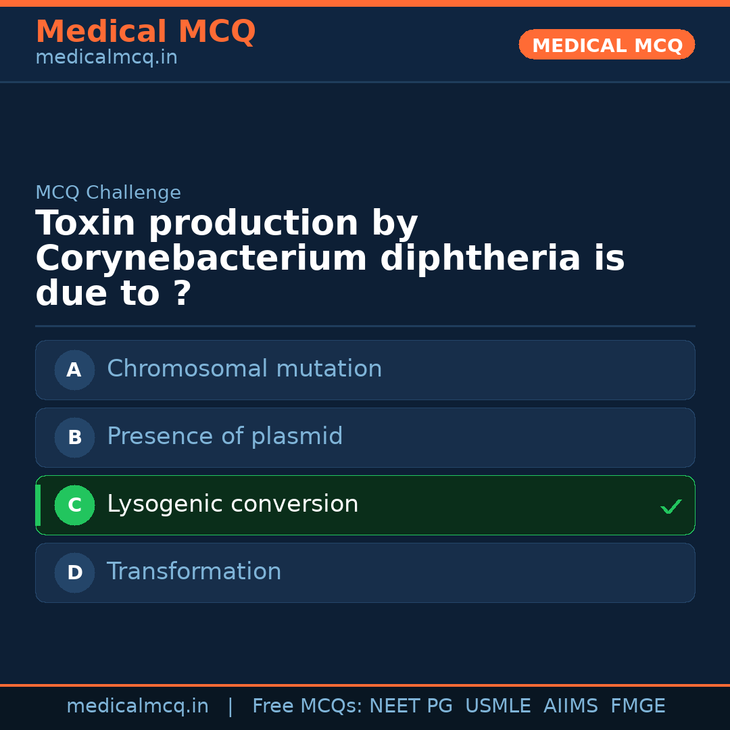Screen dimensions: 730x730
Task: Click the MCQ Challenge label
Action: (x=108, y=193)
